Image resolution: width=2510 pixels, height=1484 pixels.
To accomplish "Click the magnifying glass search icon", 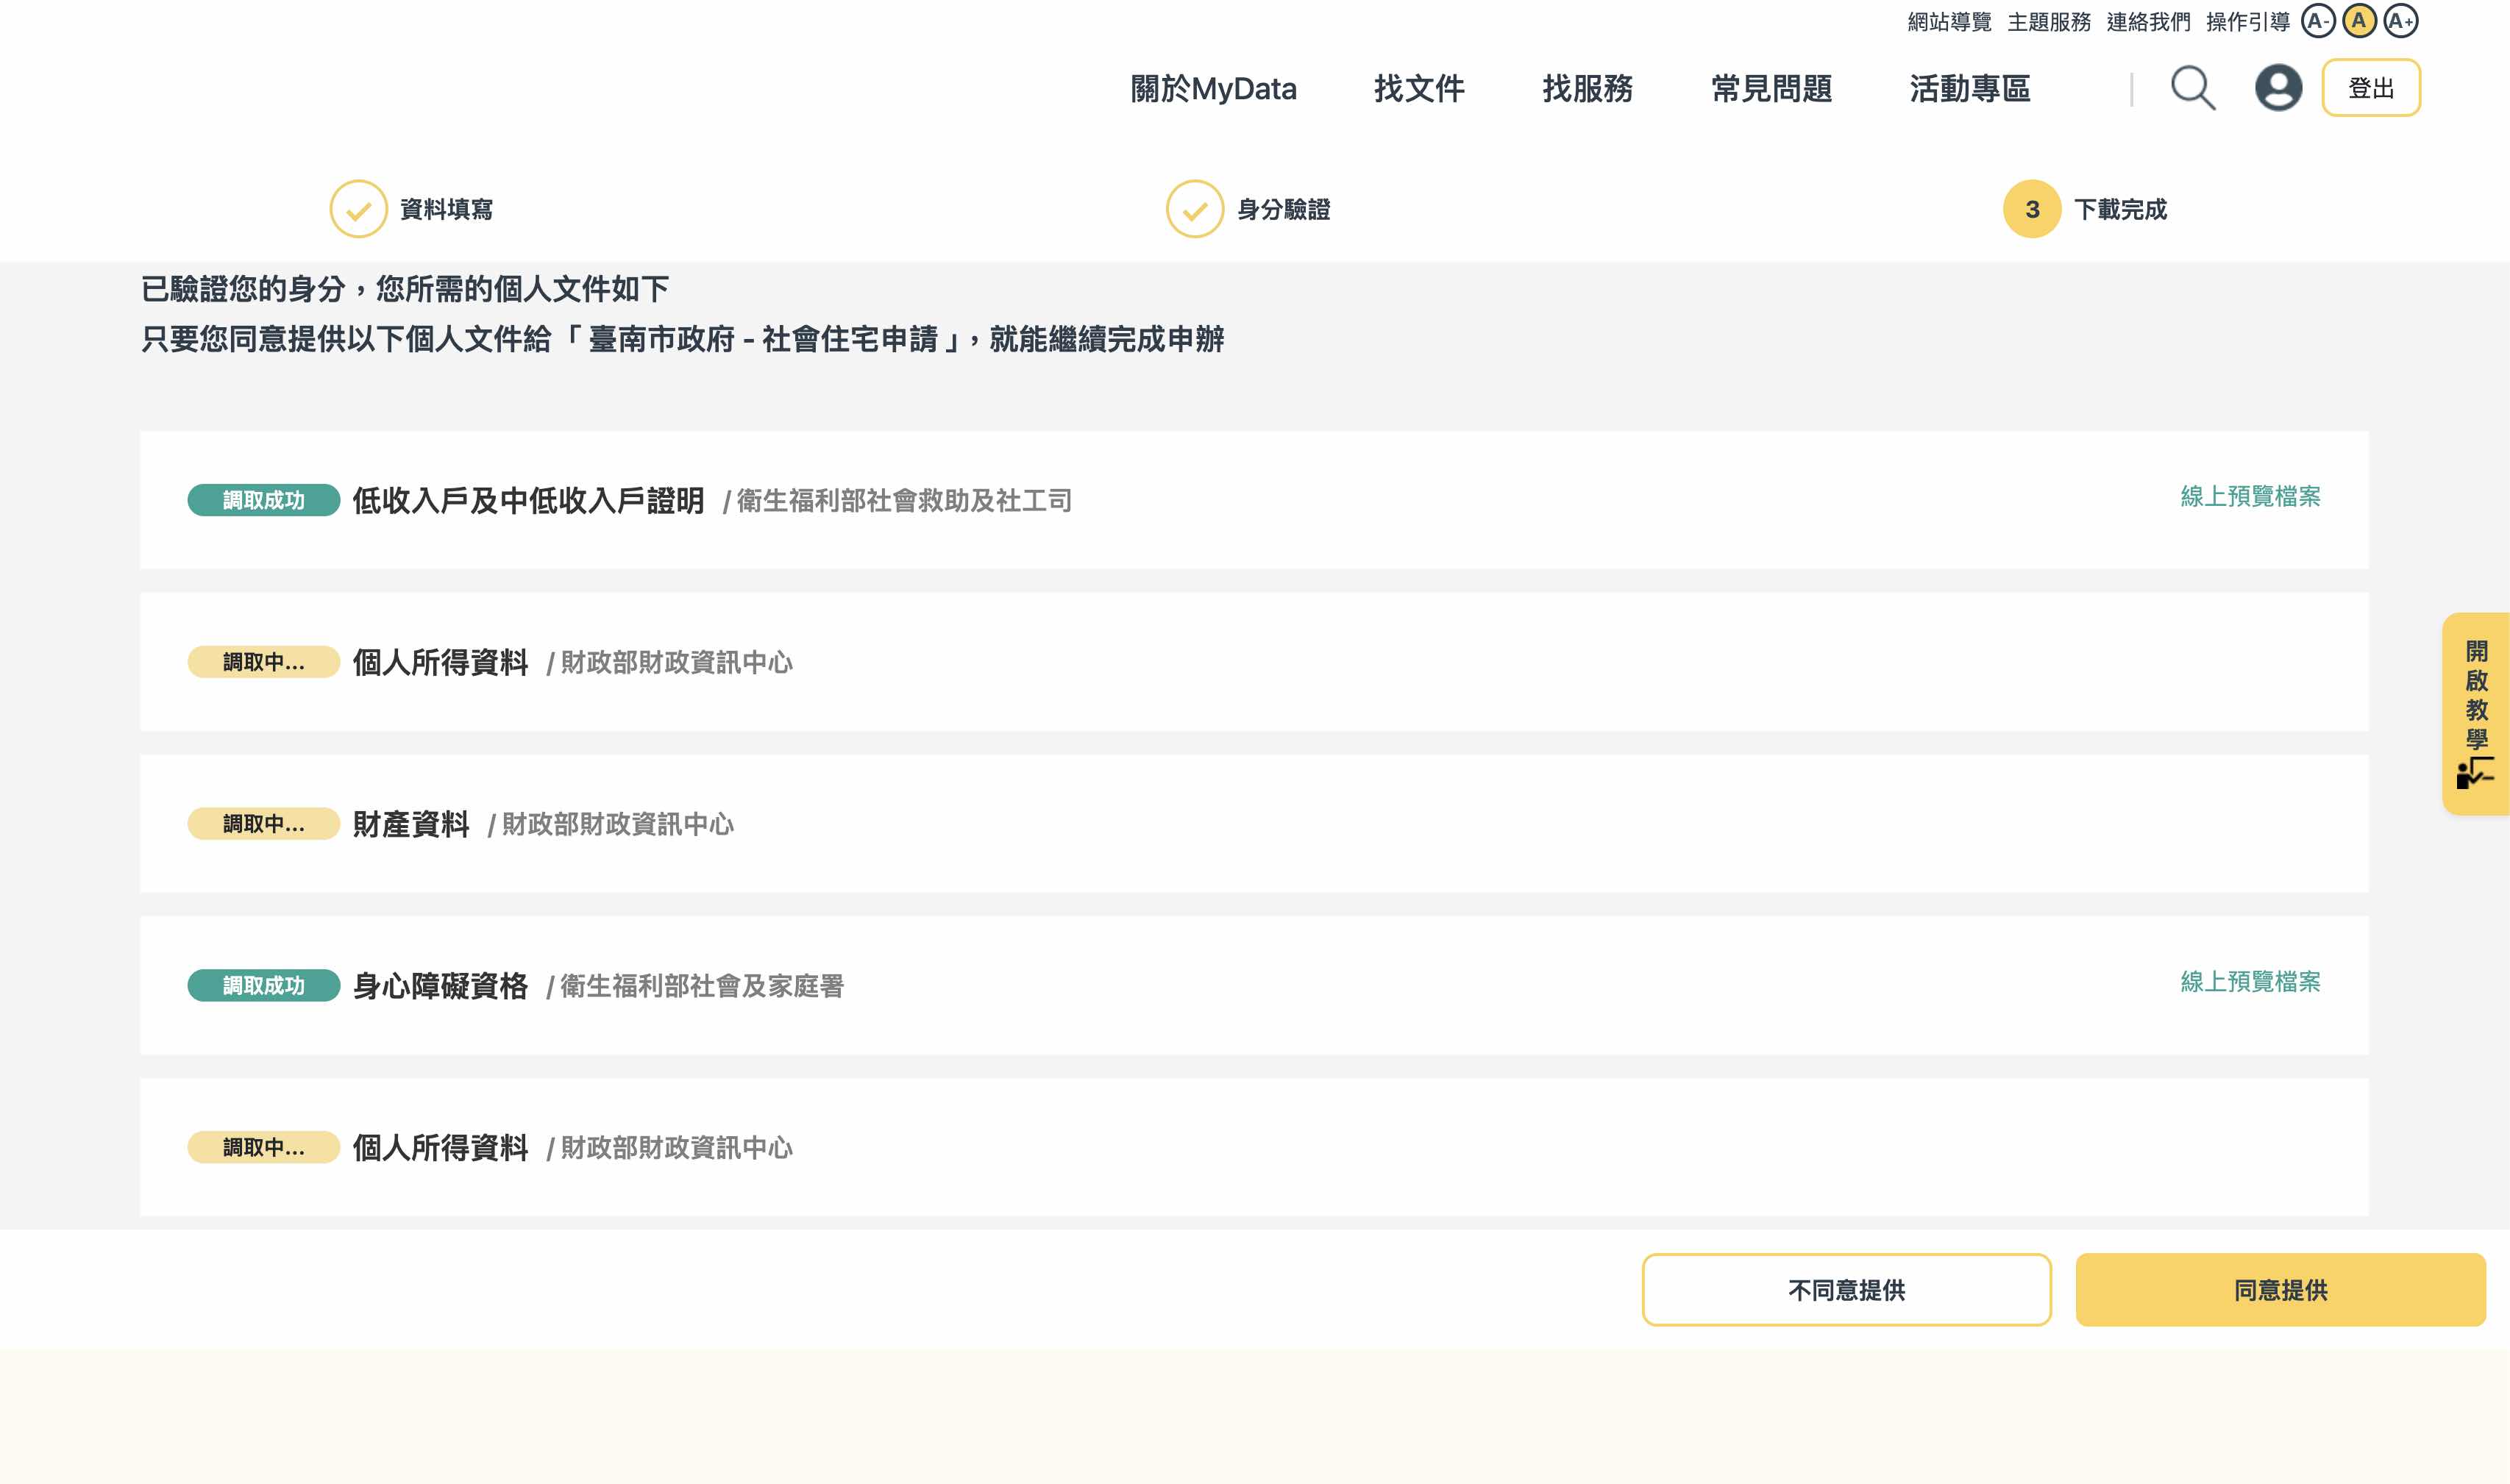I will point(2192,88).
